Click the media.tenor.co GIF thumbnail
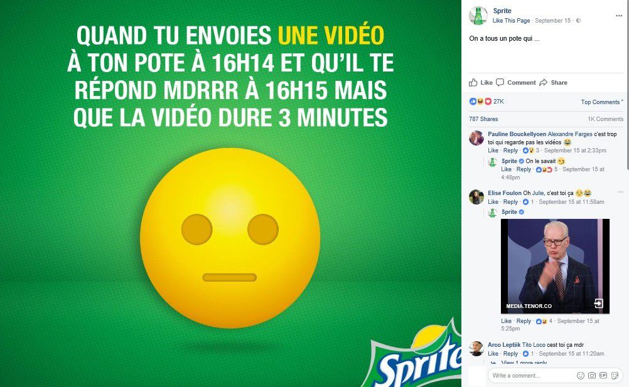The width and height of the screenshot is (629, 387). [555, 266]
